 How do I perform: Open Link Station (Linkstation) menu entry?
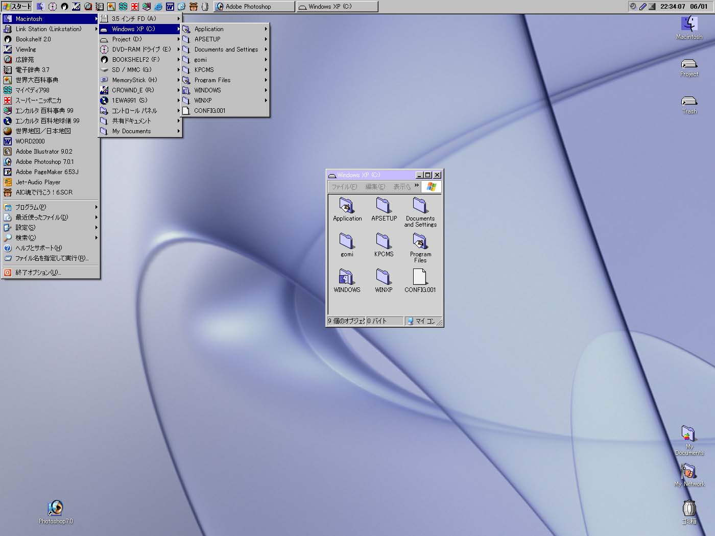pos(50,29)
